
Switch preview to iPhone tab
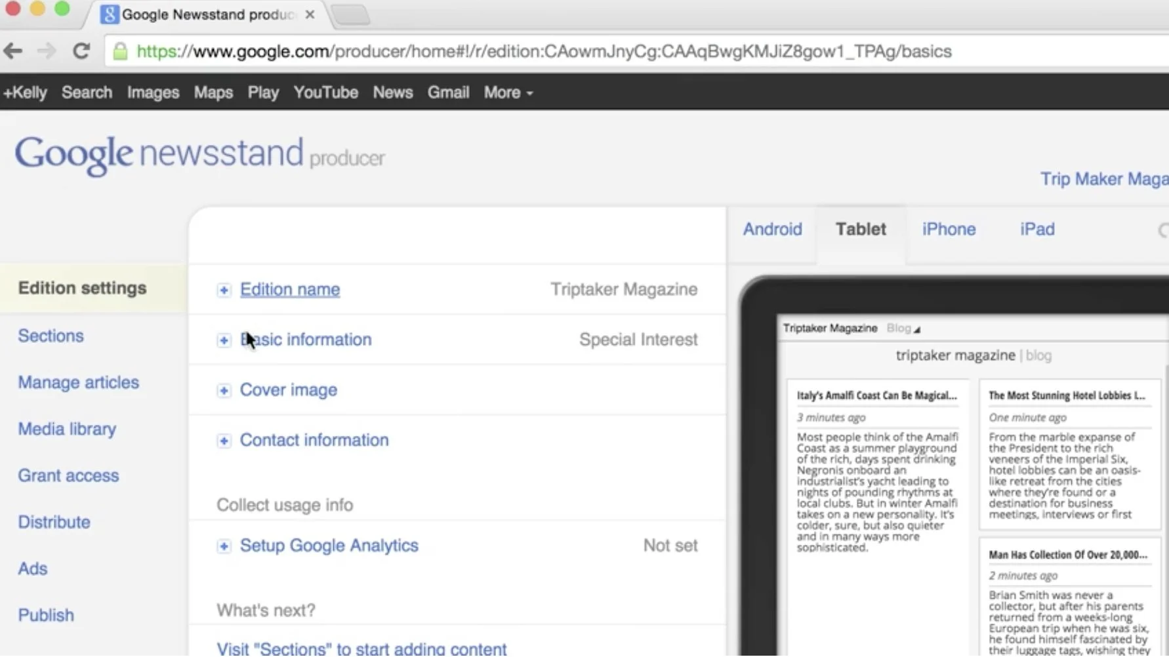point(949,229)
